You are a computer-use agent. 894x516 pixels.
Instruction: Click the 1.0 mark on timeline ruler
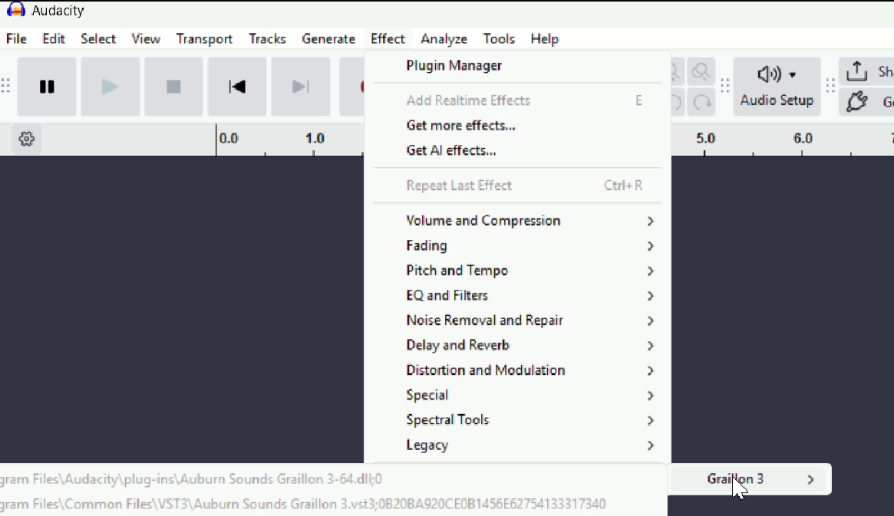315,139
